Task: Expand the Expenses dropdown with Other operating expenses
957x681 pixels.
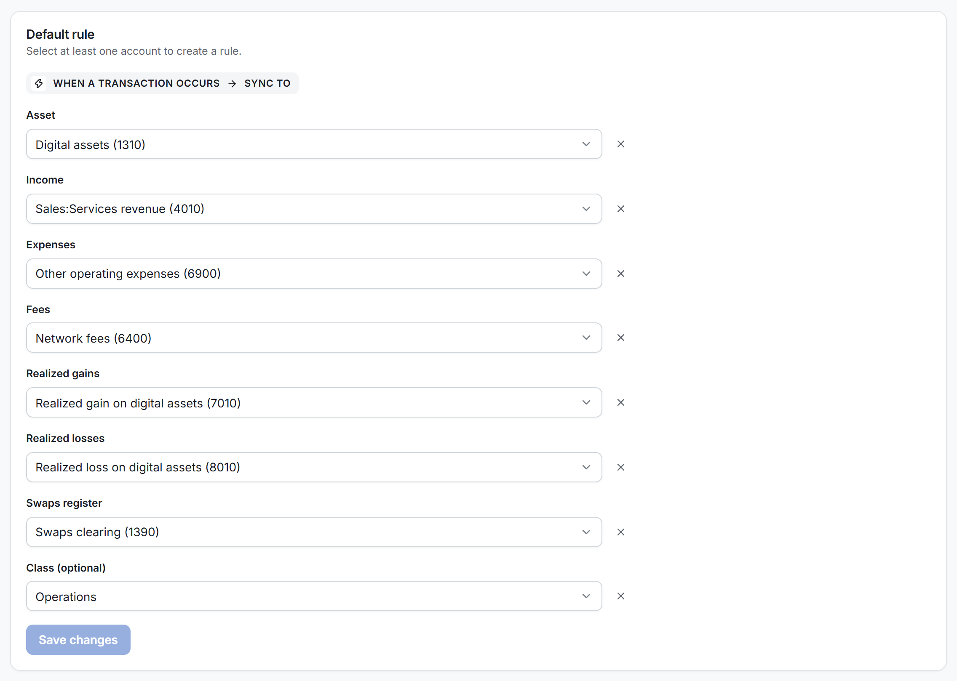Action: 314,274
